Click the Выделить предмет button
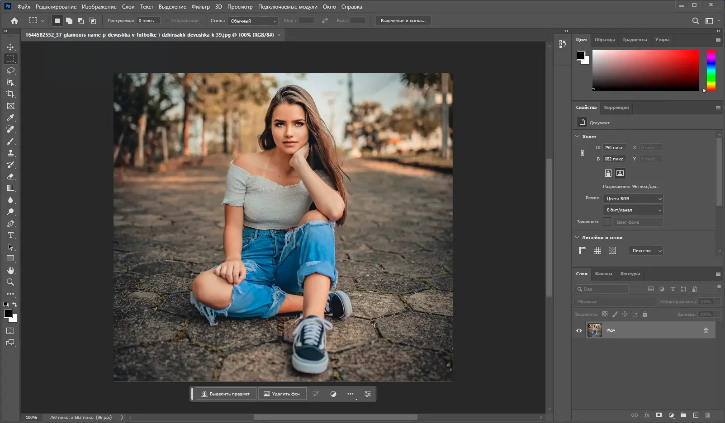Image resolution: width=725 pixels, height=423 pixels. click(225, 394)
